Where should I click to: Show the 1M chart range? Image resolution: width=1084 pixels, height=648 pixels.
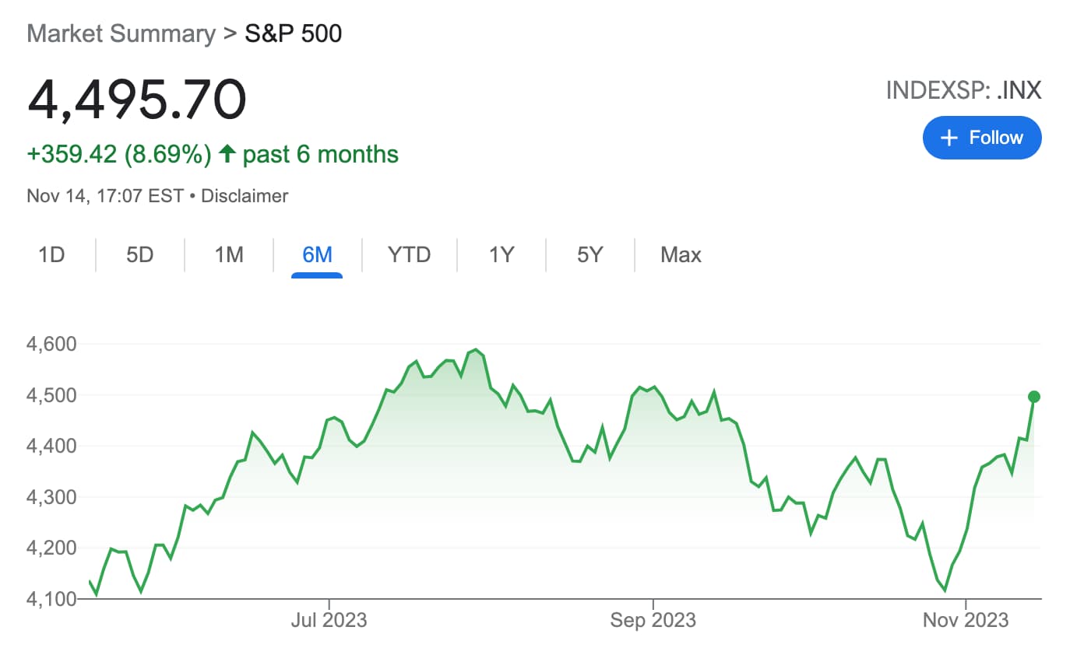pos(229,255)
